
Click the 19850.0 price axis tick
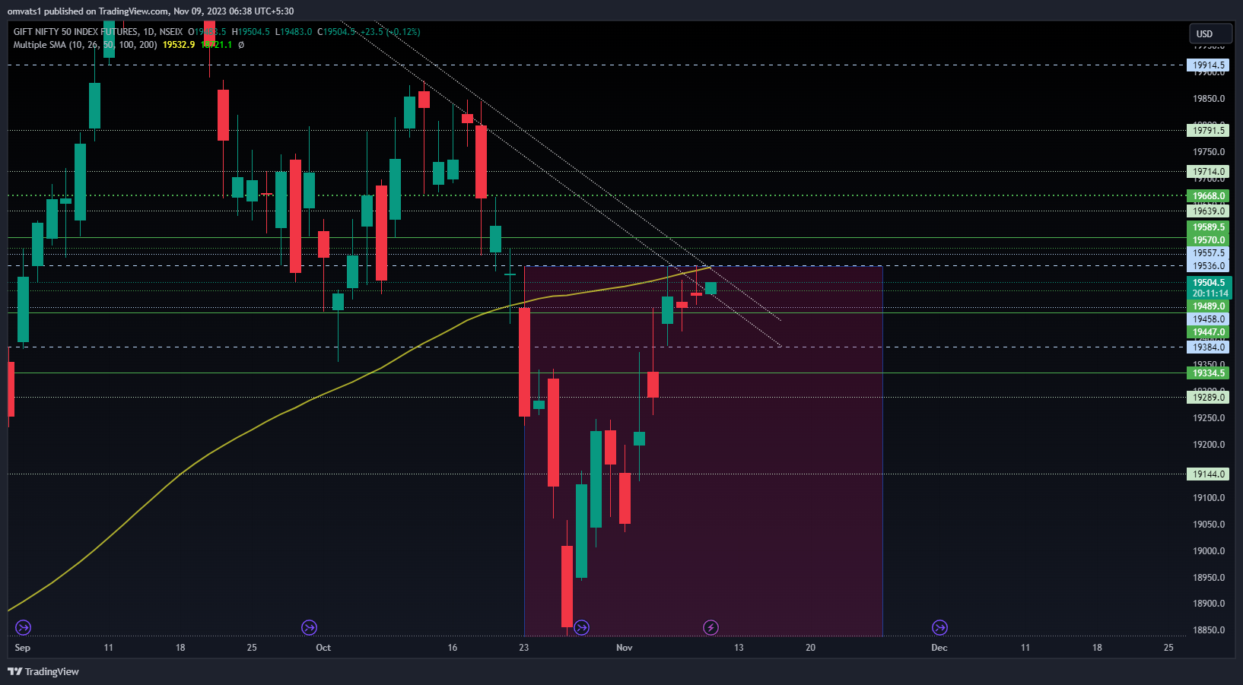tap(1209, 99)
